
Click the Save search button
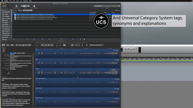[x=116, y=10]
